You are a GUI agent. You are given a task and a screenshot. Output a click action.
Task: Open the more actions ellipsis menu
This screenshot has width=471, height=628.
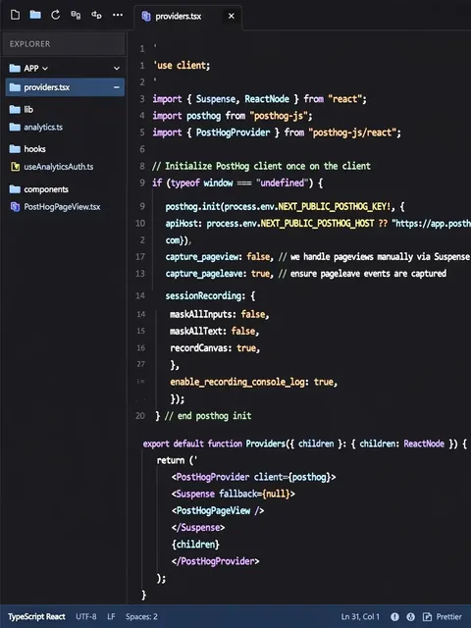tap(118, 15)
